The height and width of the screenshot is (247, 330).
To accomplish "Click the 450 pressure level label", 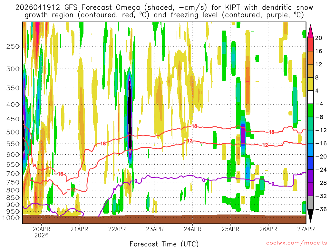I will 13,119.
